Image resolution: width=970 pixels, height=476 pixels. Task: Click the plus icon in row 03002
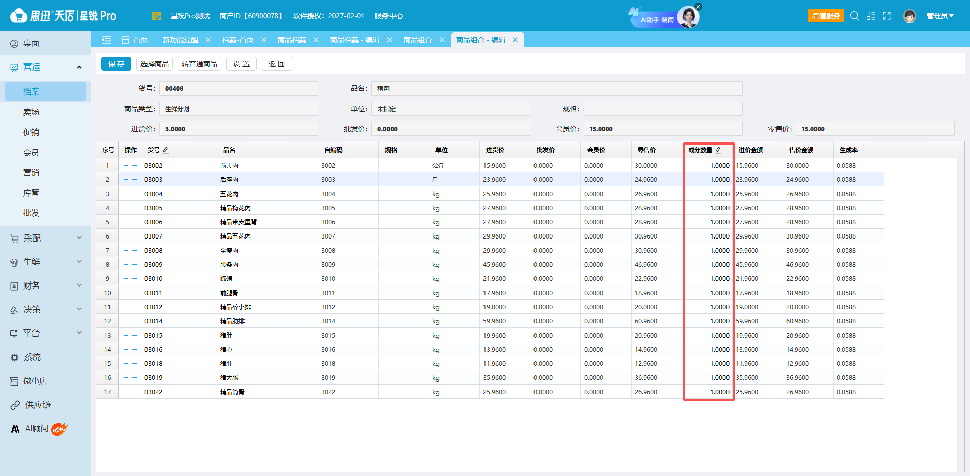tap(126, 165)
